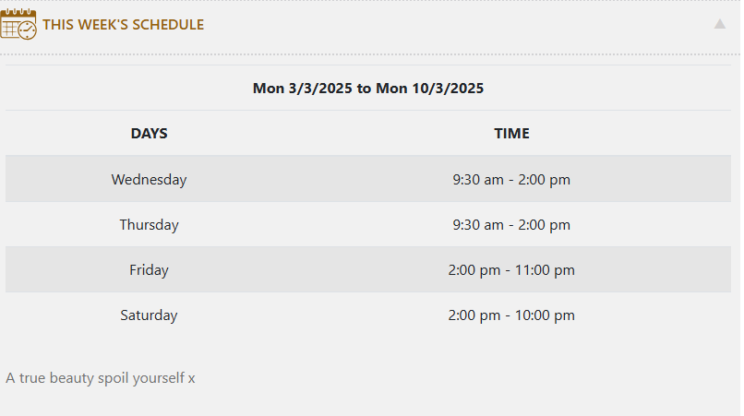Click the THIS WEEK'S SCHEDULE heading
The height and width of the screenshot is (416, 744).
coord(124,25)
